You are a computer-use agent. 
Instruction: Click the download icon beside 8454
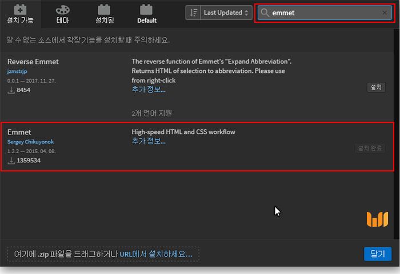(x=11, y=90)
